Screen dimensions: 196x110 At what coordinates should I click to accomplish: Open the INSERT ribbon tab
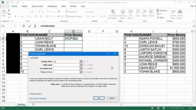pos(24,6)
